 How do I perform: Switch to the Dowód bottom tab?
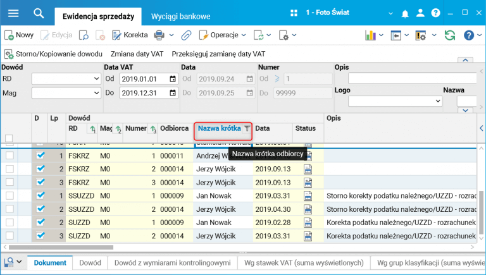[x=90, y=262]
